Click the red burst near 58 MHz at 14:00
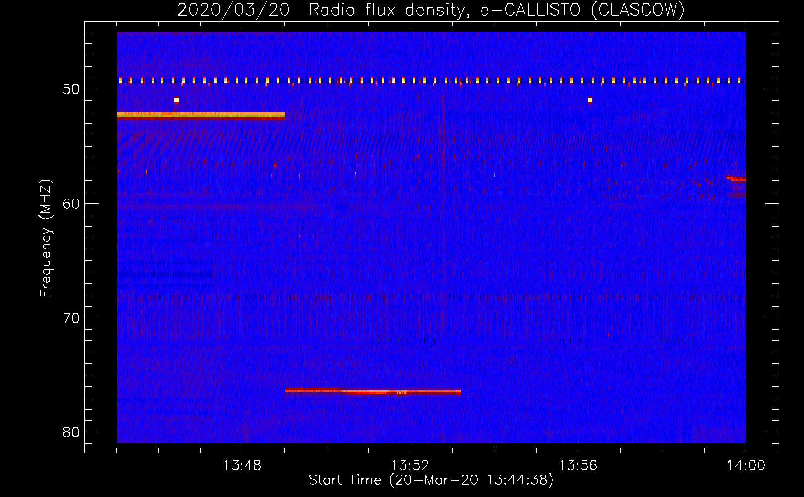Screen dimensions: 804x497 click(736, 178)
